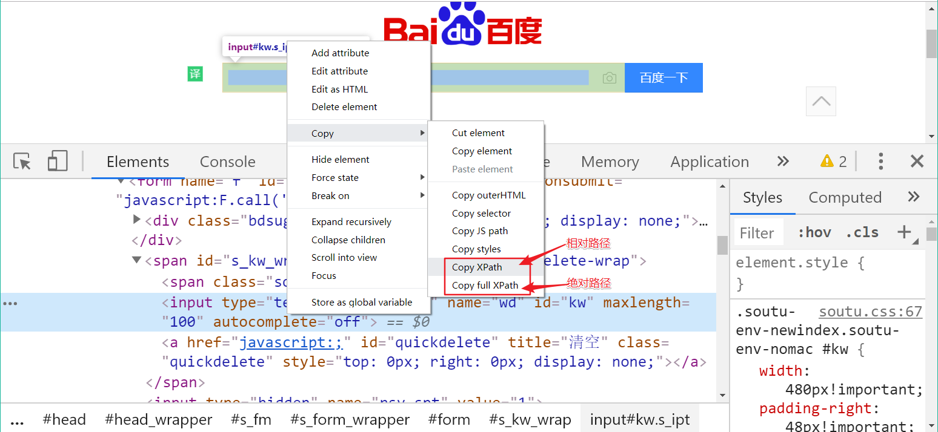
Task: Click the javascript:; href link
Action: tap(291, 342)
